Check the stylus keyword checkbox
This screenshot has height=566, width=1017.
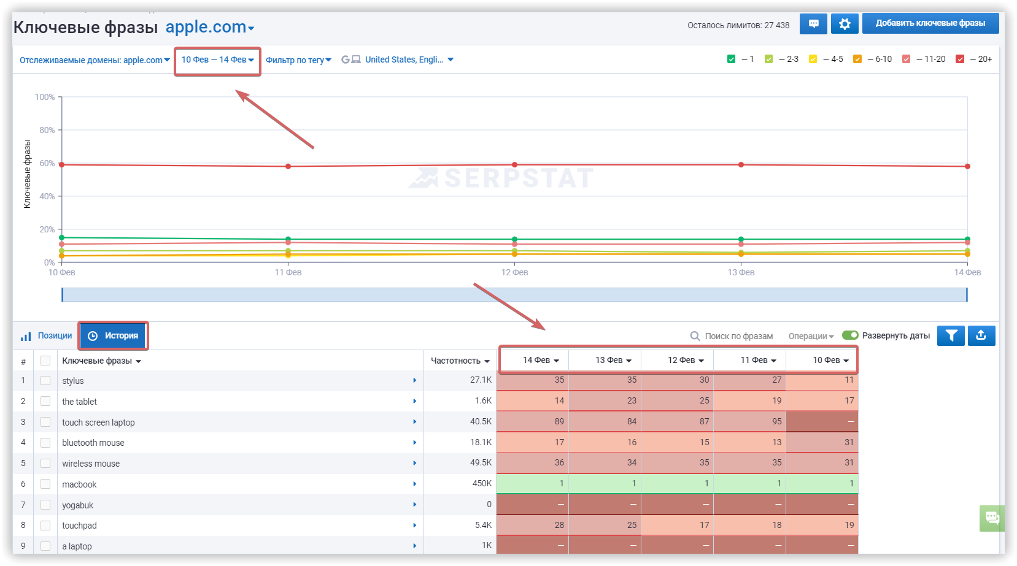pos(45,381)
